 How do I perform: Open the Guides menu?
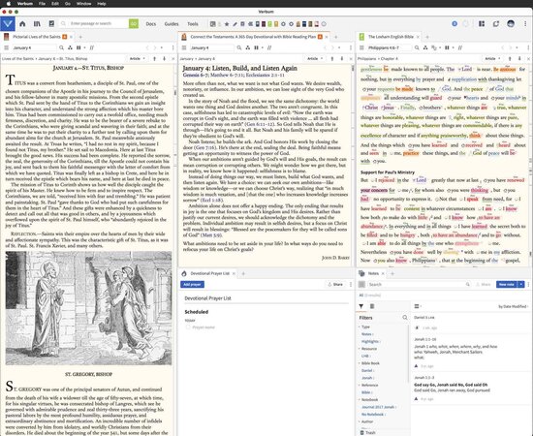[172, 24]
